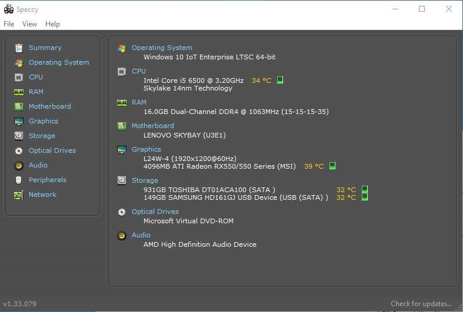Click Intel Core i5 6500 @ 3.20GHz text
463x312 pixels.
[194, 80]
